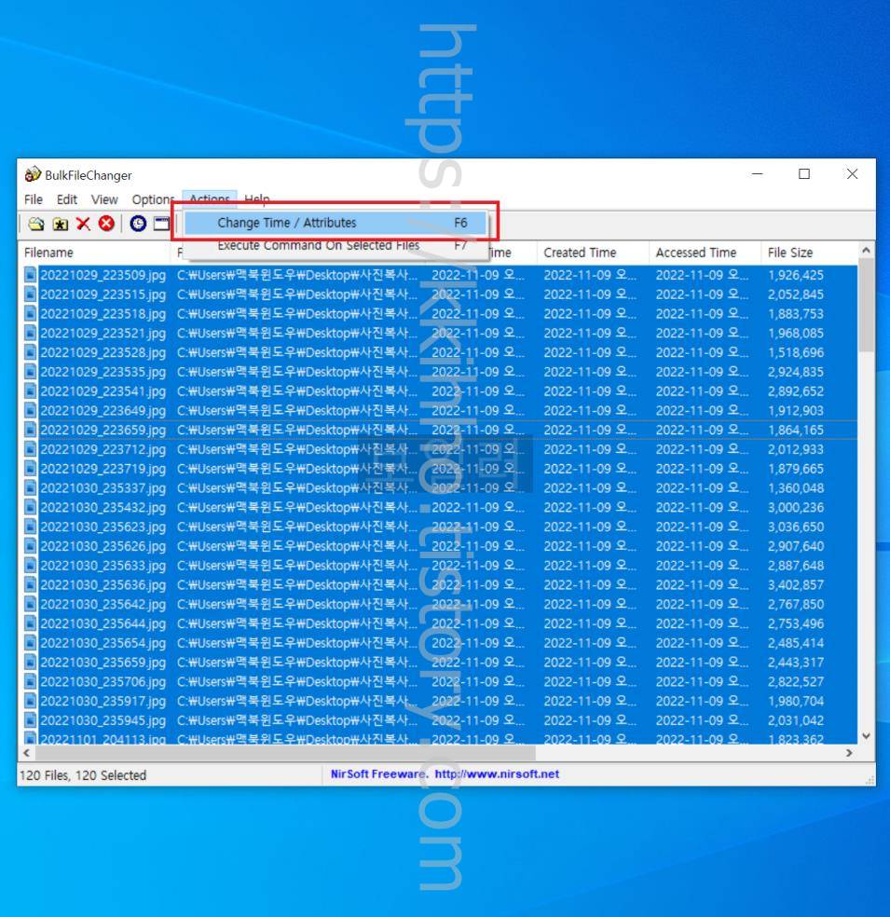Screen dimensions: 890x917
Task: Click file size value 2,031,042
Action: (x=795, y=720)
